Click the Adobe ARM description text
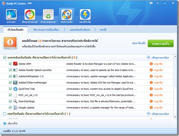Image resolution: width=179 pixels, height=136 pixels. (x=101, y=64)
